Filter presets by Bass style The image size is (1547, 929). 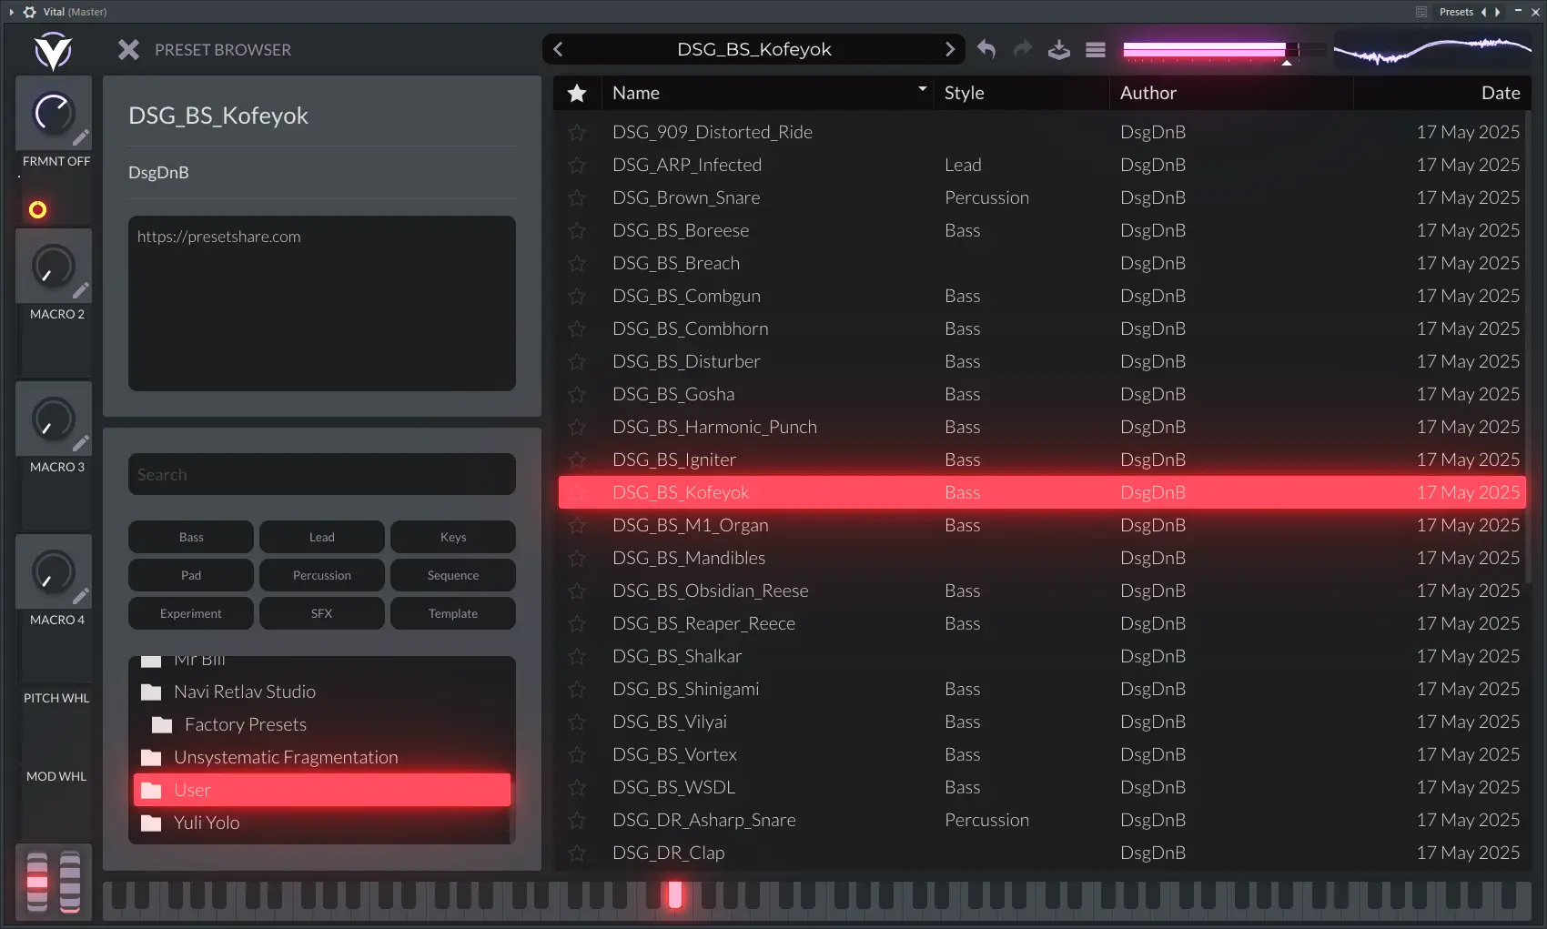point(191,537)
